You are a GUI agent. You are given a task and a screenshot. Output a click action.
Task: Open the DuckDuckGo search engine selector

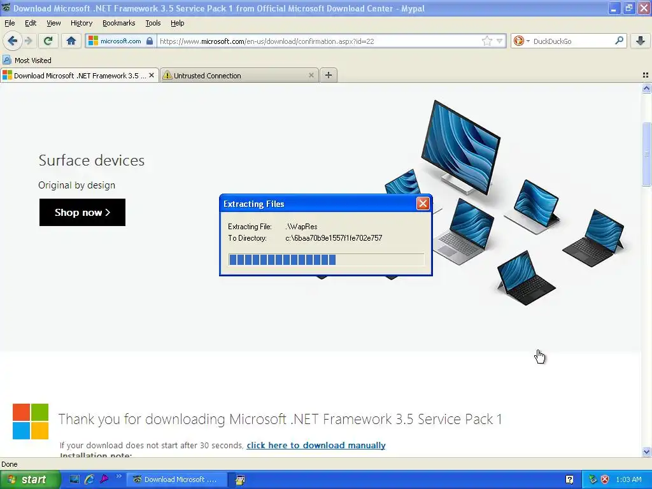click(x=521, y=41)
